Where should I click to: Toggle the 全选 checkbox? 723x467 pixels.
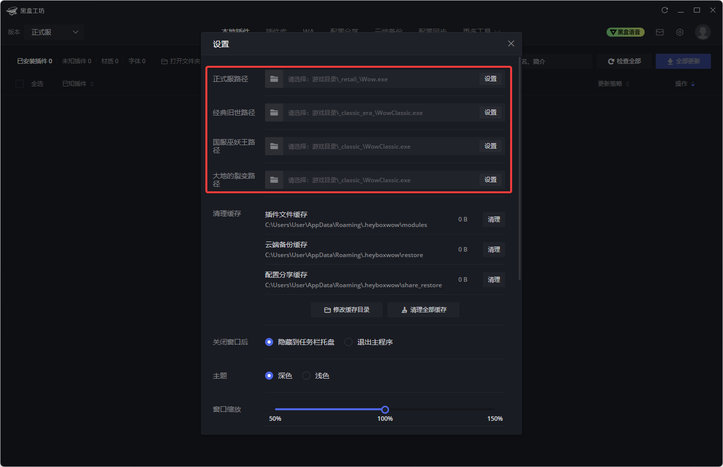pos(20,83)
